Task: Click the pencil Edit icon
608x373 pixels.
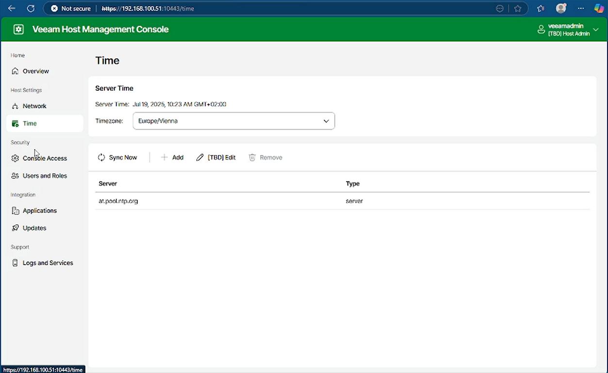Action: pyautogui.click(x=200, y=157)
